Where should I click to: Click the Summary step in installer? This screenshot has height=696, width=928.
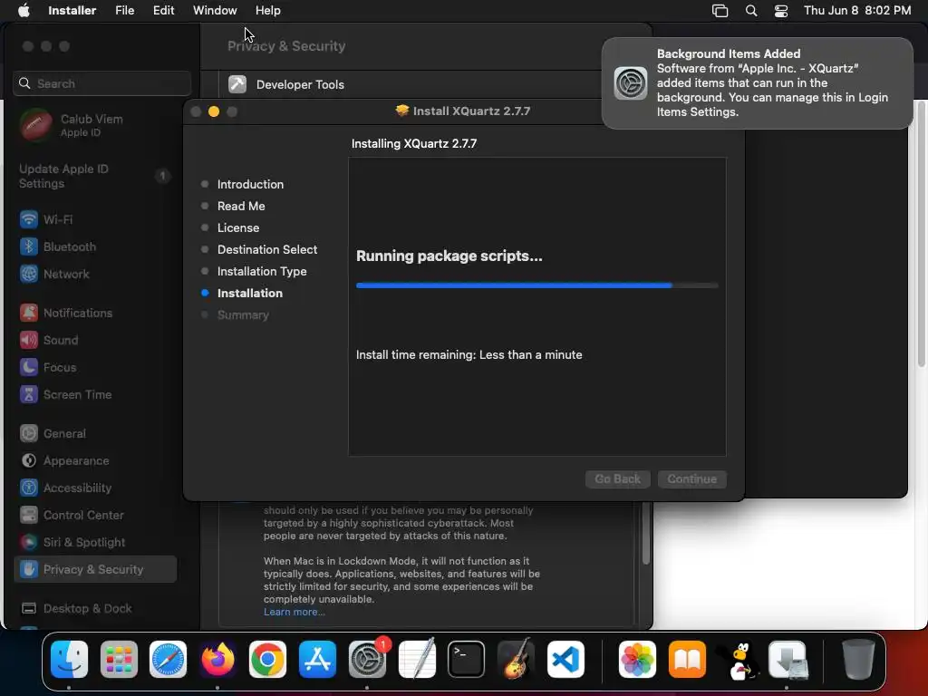tap(243, 314)
